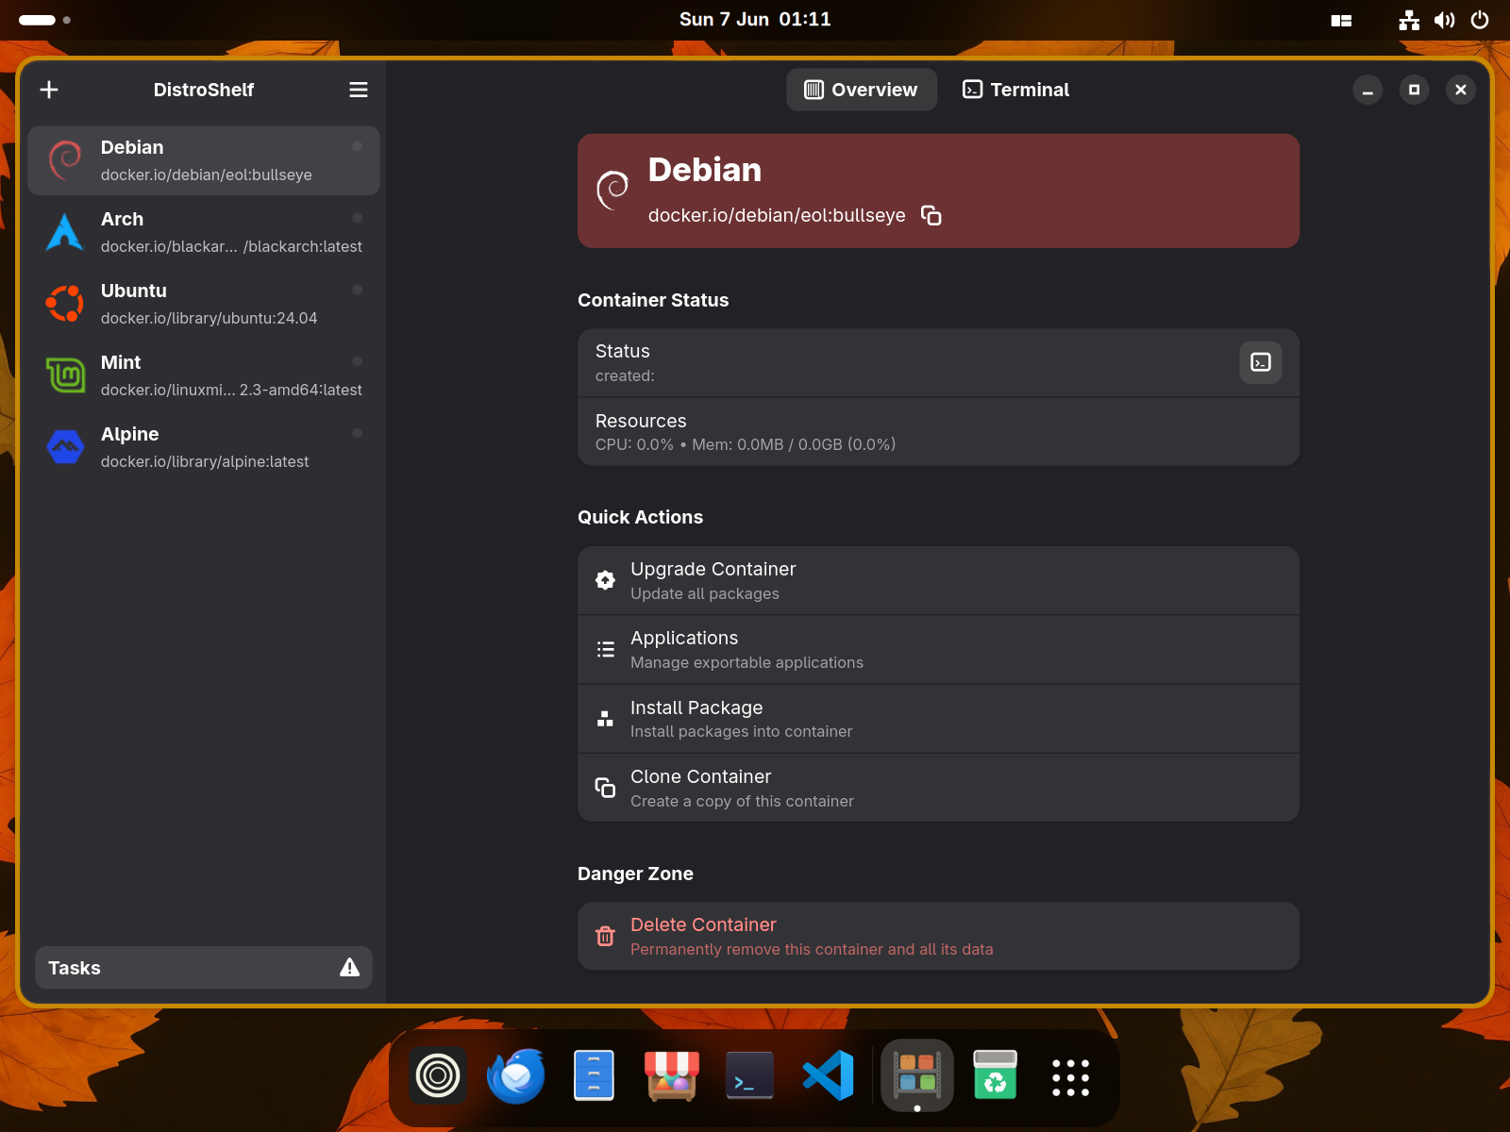Open the activities pill in the top bar
This screenshot has width=1510, height=1132.
[x=44, y=20]
